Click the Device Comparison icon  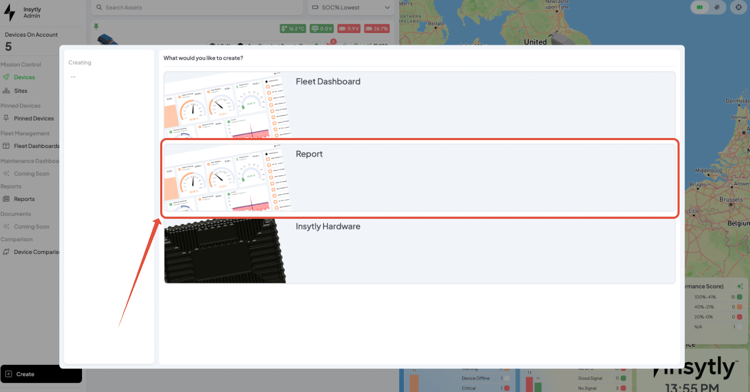6,252
